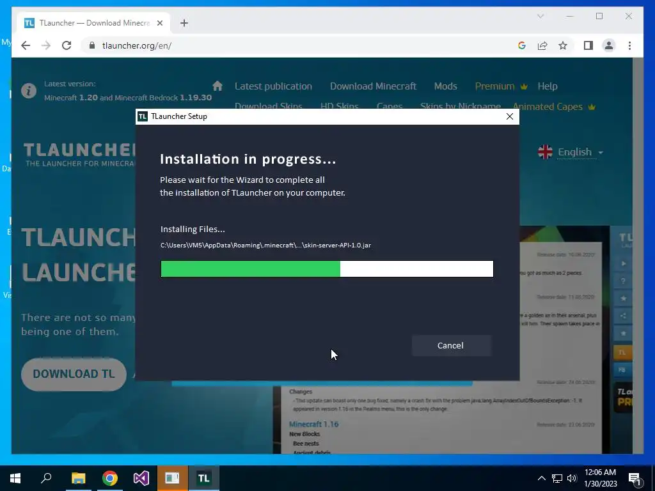
Task: Click the UK flag language icon
Action: [x=545, y=152]
